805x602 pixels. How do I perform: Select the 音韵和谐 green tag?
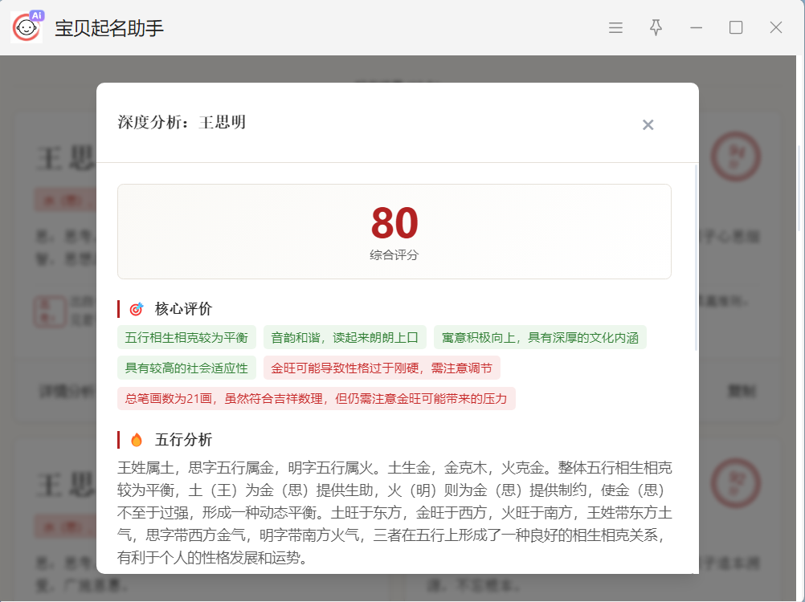[x=345, y=338]
